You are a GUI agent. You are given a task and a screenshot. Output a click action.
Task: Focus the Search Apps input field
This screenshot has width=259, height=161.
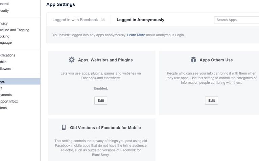(x=237, y=20)
